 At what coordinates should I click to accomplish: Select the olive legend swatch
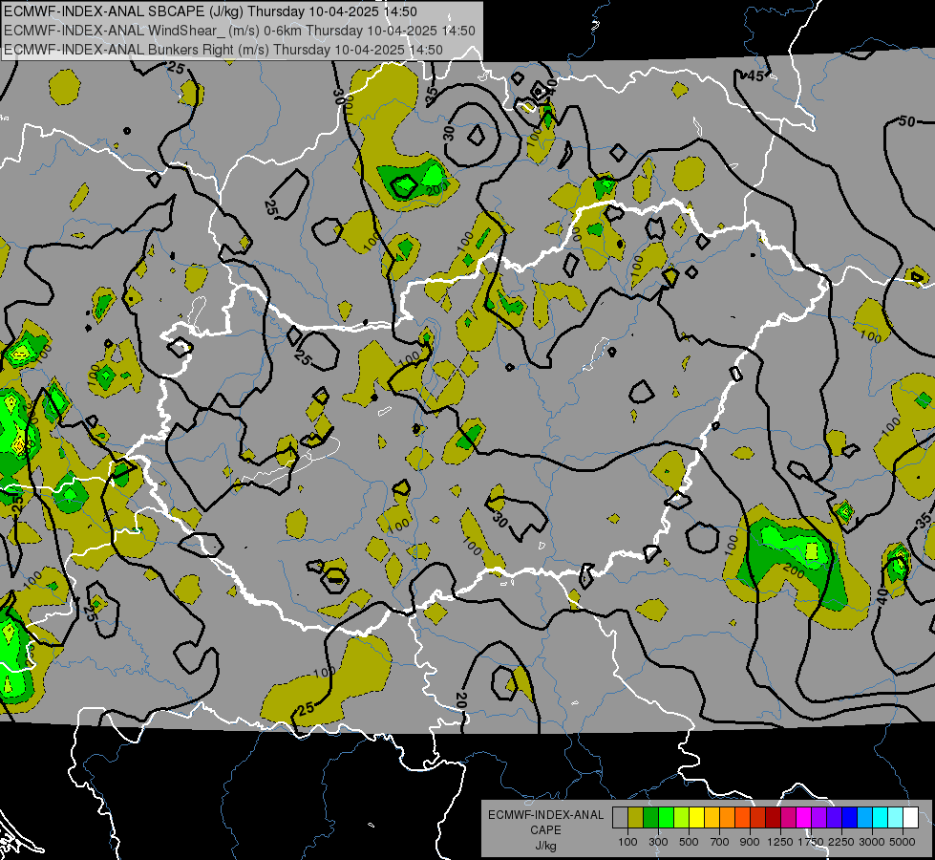click(x=636, y=818)
